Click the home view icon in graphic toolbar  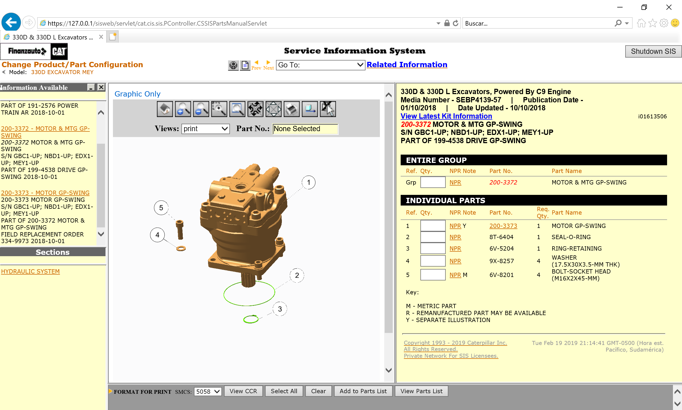165,109
